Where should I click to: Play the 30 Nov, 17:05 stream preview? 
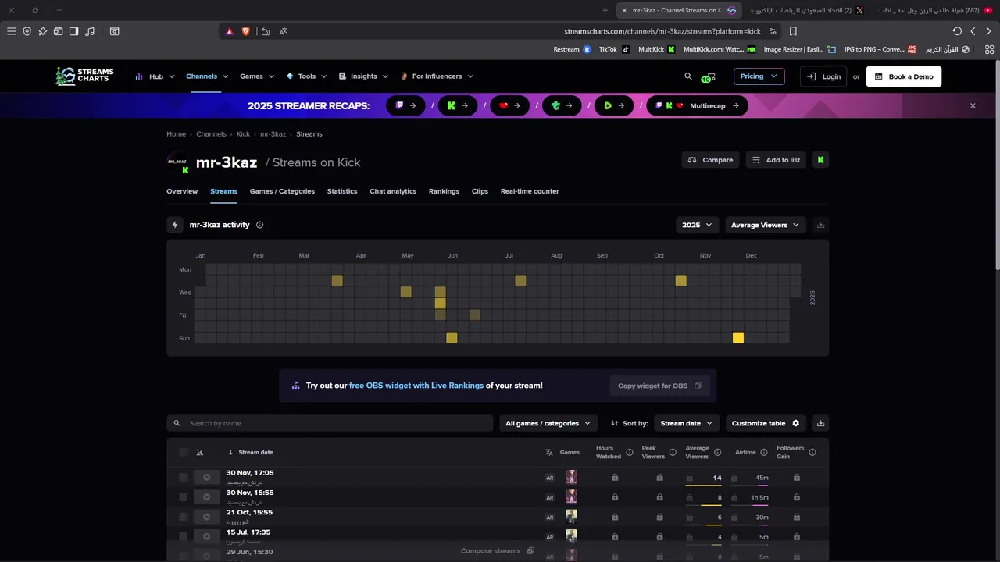tap(207, 478)
